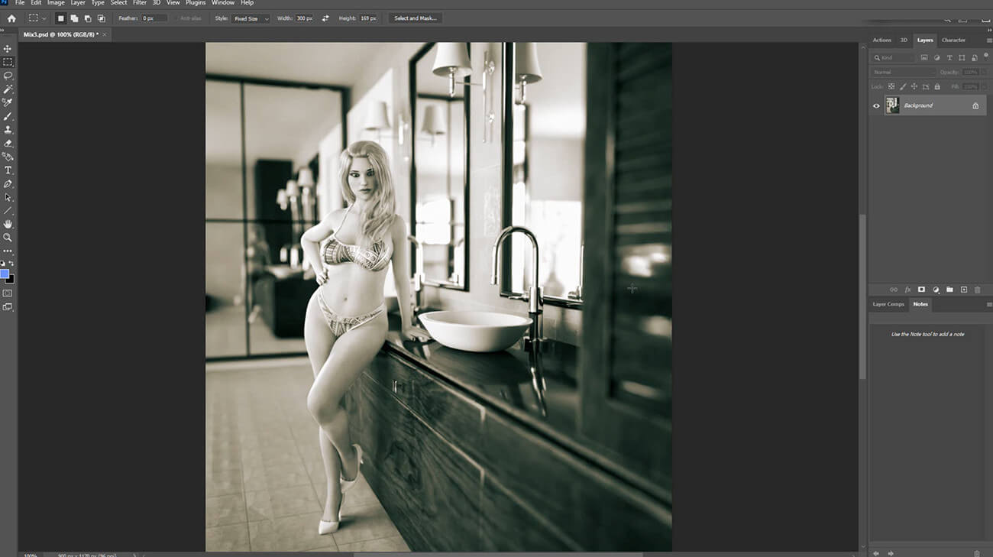Create a new group folder
Viewport: 993px width, 557px height.
pos(949,290)
